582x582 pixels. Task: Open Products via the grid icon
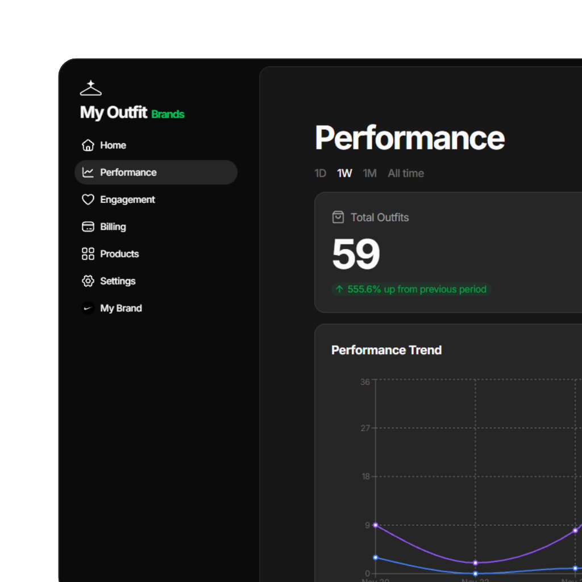pos(88,253)
